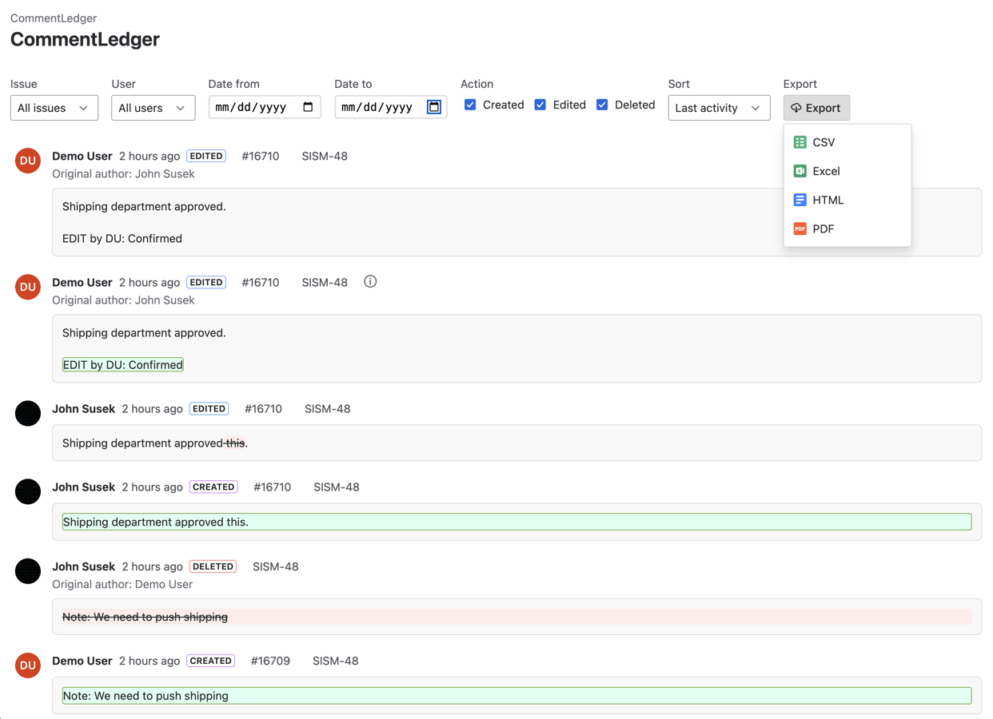
Task: Open the All issues dropdown
Action: click(54, 108)
